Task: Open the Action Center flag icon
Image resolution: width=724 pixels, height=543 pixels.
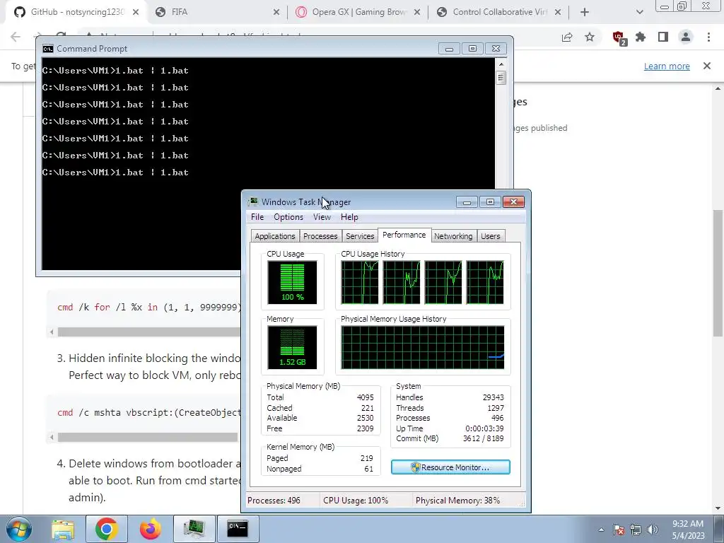Action: pos(619,530)
